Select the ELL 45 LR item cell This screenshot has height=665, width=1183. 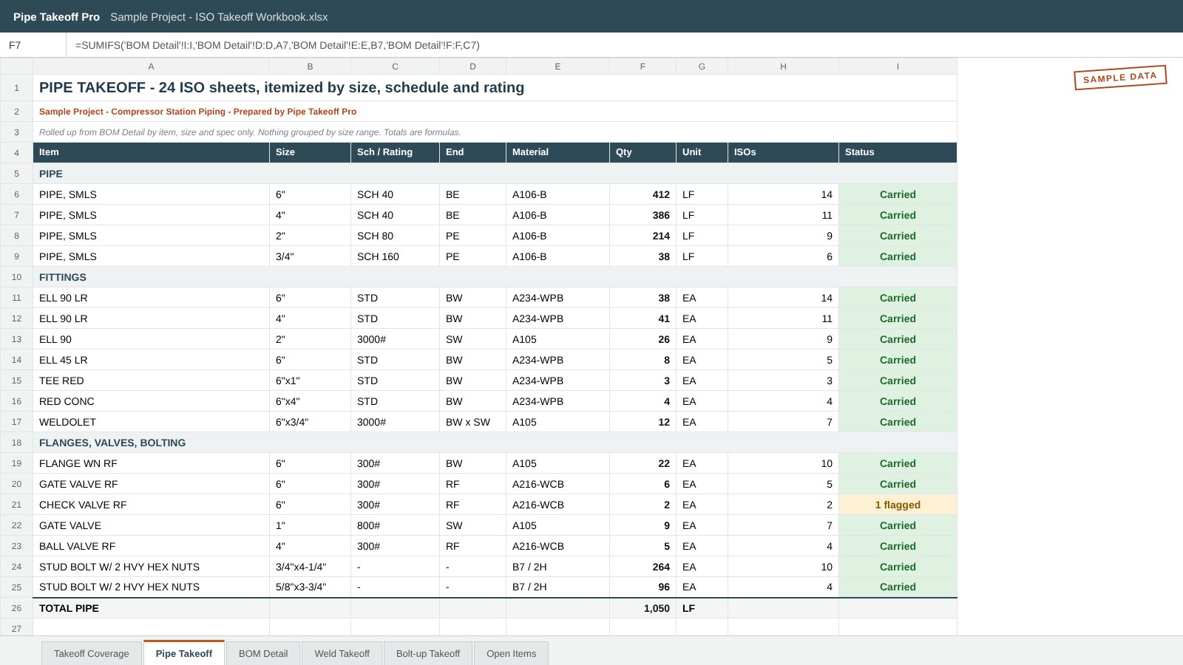point(152,360)
